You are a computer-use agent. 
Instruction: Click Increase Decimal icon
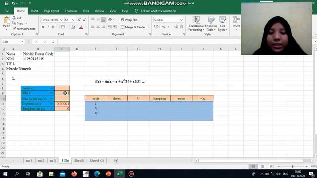click(176, 27)
